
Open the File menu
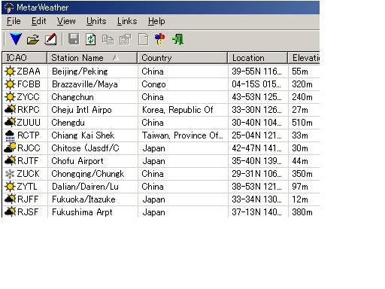[x=14, y=21]
